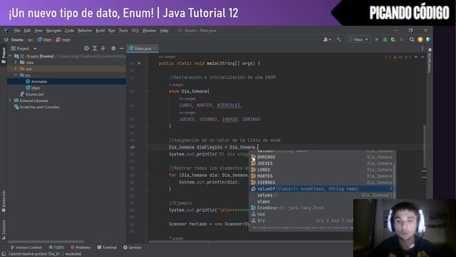
Task: Click Expand All icon in Project panel
Action: point(95,49)
